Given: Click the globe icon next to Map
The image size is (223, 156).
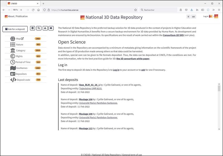Looking at the screenshot, I should [13, 39].
